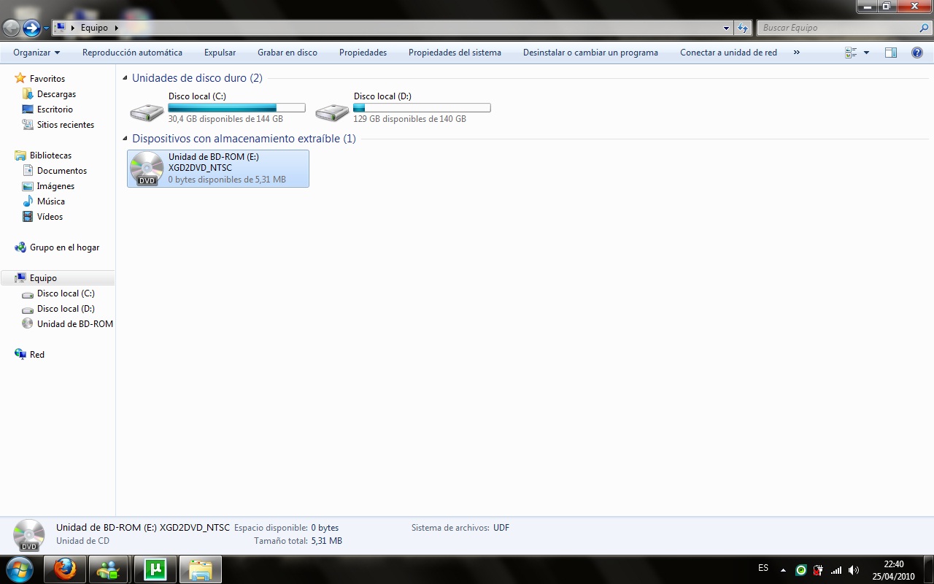Open the view options dropdown arrow
This screenshot has height=584, width=934.
point(866,53)
